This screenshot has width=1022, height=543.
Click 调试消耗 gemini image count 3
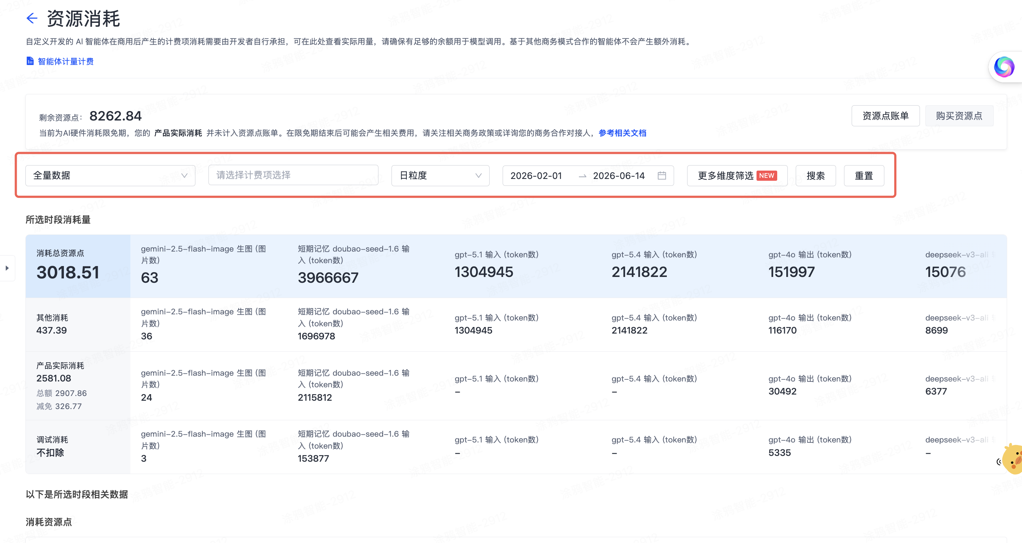point(143,458)
